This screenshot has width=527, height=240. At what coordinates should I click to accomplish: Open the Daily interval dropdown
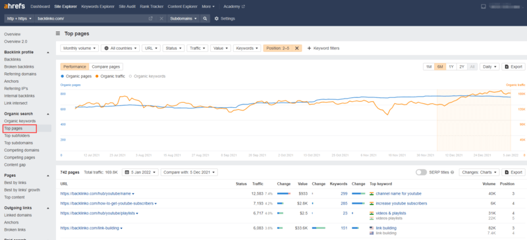(x=489, y=67)
